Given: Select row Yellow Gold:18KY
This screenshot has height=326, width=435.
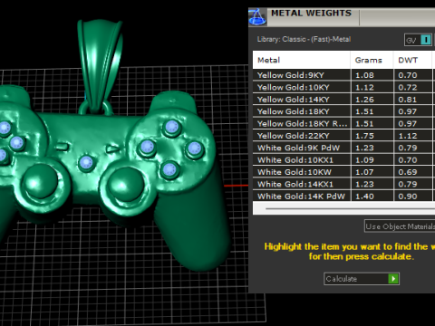Looking at the screenshot, I should (x=343, y=111).
